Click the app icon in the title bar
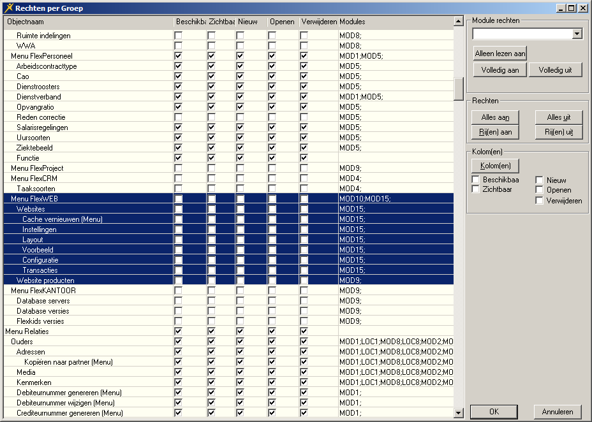 [x=8, y=8]
